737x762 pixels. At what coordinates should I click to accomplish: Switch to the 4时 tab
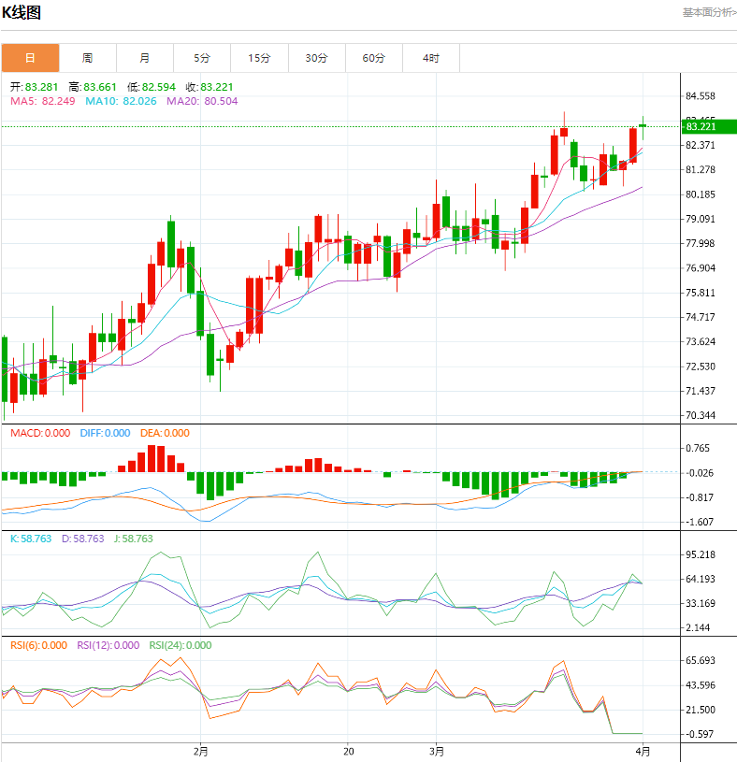pos(430,58)
